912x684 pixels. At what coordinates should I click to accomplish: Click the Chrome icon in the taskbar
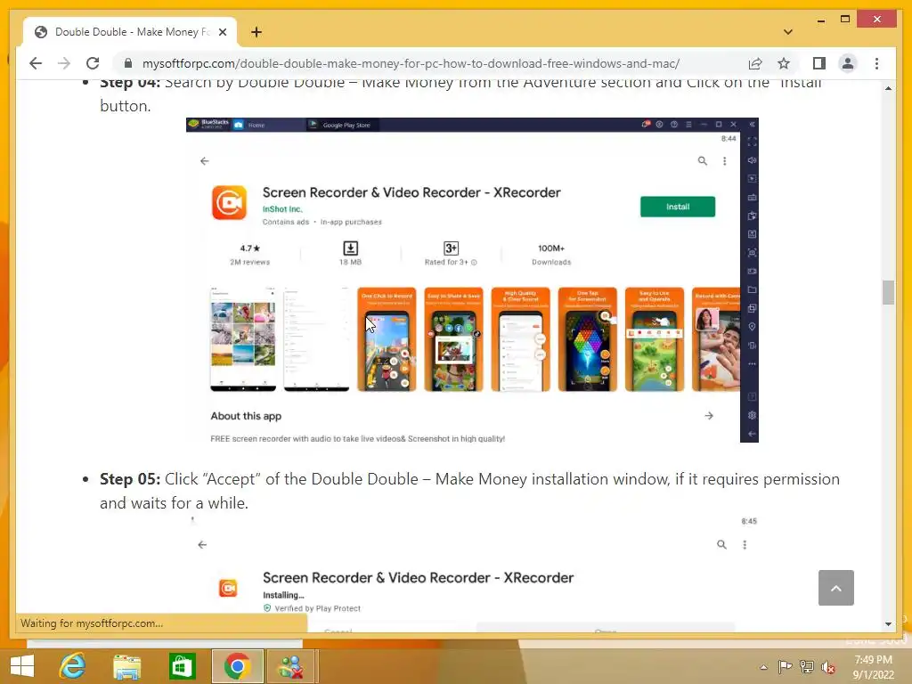tap(237, 666)
